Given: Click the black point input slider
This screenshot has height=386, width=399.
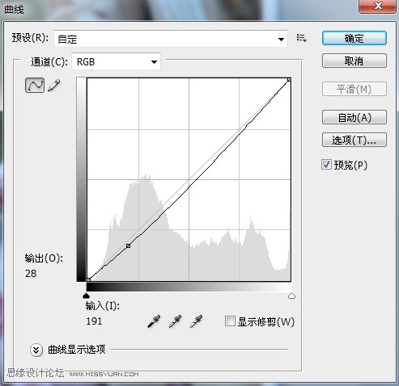Looking at the screenshot, I should 86,296.
